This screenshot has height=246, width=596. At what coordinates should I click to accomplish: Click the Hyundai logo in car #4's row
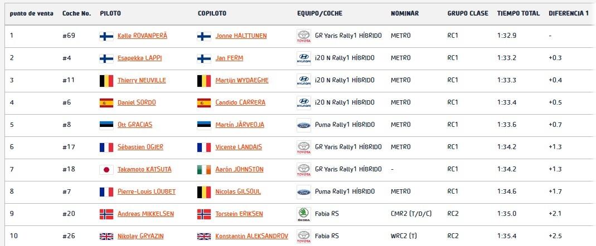pyautogui.click(x=304, y=58)
